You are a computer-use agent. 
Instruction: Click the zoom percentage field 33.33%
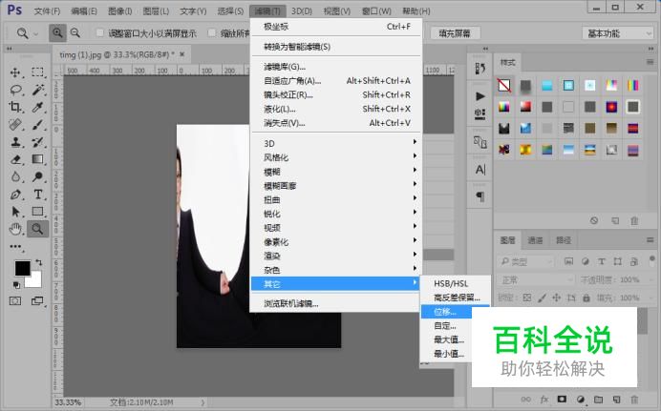click(x=68, y=402)
